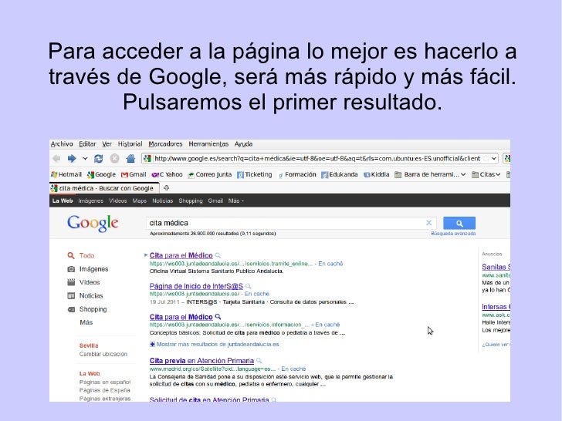Open the Kiddia bookmark
This screenshot has height=421, width=562.
(x=377, y=174)
